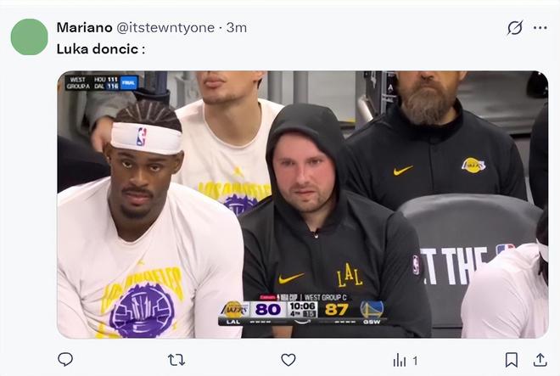The image size is (560, 376).
Task: Click the view count number 1
Action: [415, 361]
